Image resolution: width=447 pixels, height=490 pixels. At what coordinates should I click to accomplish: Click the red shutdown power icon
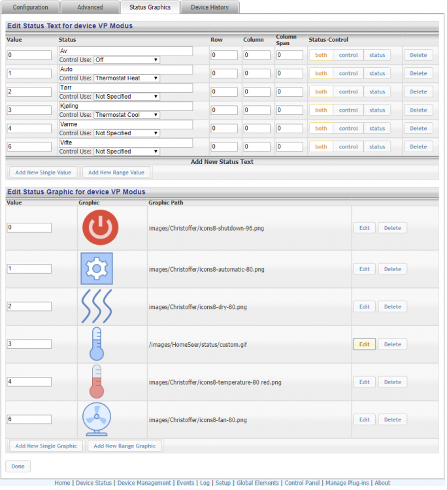tap(101, 228)
